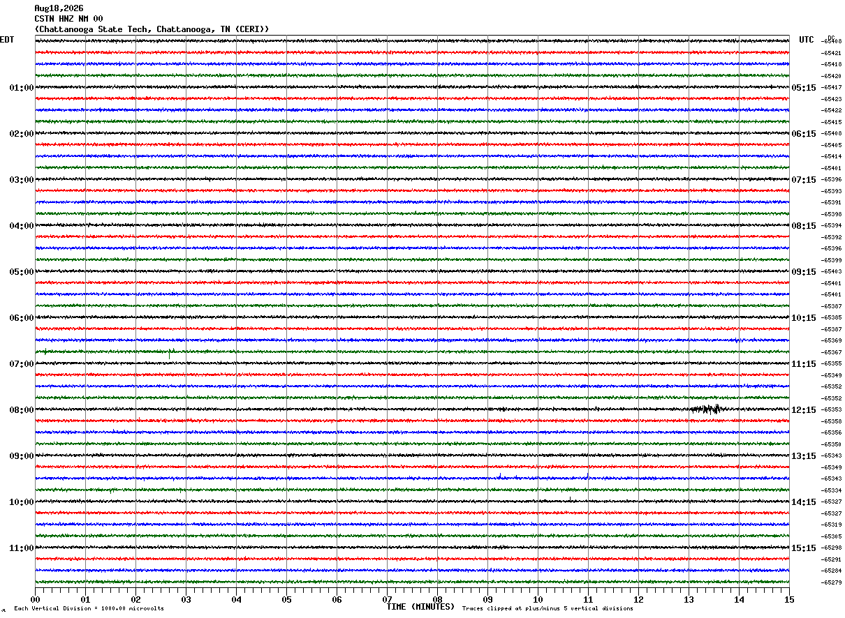
Task: Select the minute 15 axis tick label
Action: pos(788,599)
